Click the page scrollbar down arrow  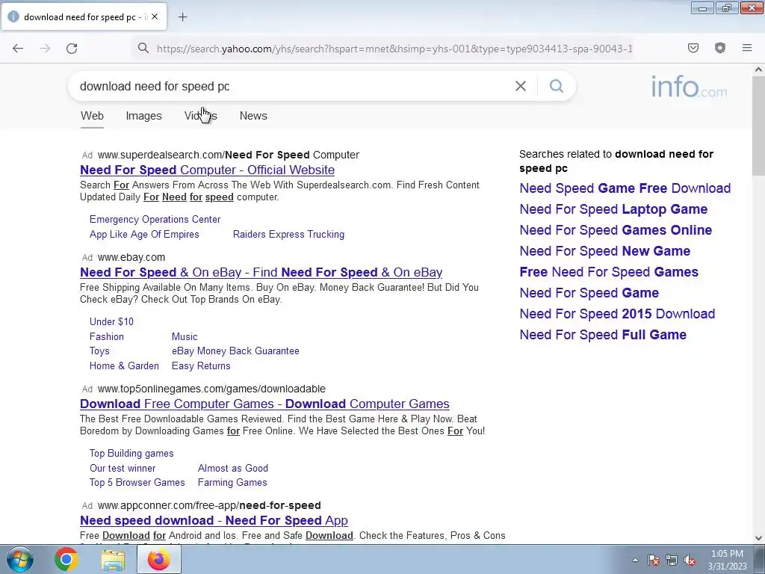tap(758, 538)
